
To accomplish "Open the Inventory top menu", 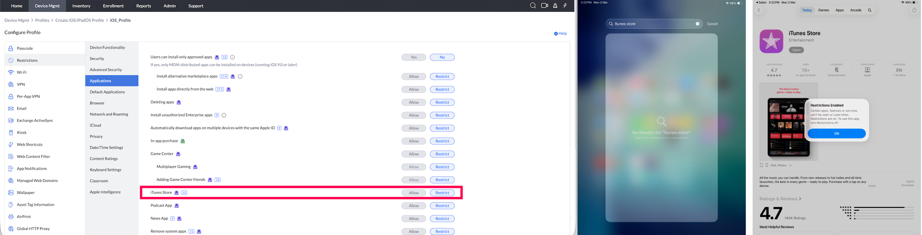I will click(x=81, y=6).
